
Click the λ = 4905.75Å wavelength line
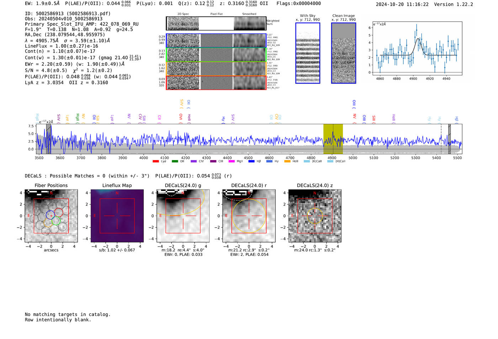point(67,41)
